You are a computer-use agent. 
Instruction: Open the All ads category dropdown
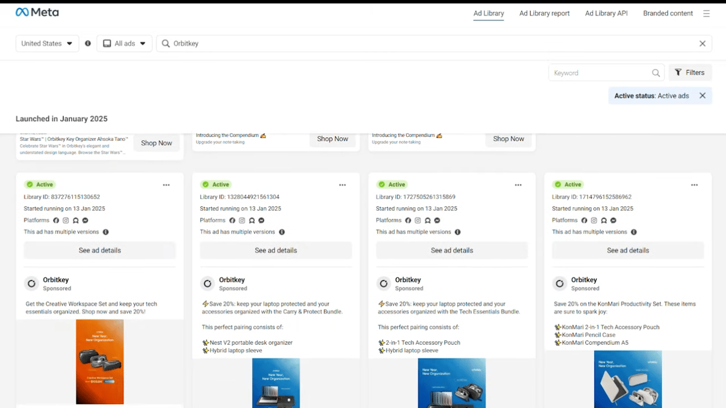(125, 44)
